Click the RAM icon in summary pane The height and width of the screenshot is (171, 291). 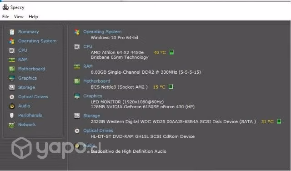(77, 66)
